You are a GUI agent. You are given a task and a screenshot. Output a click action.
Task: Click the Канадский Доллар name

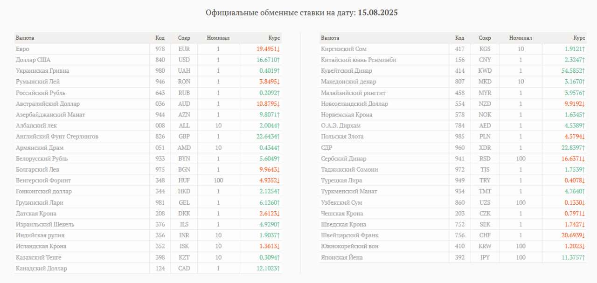tap(42, 269)
